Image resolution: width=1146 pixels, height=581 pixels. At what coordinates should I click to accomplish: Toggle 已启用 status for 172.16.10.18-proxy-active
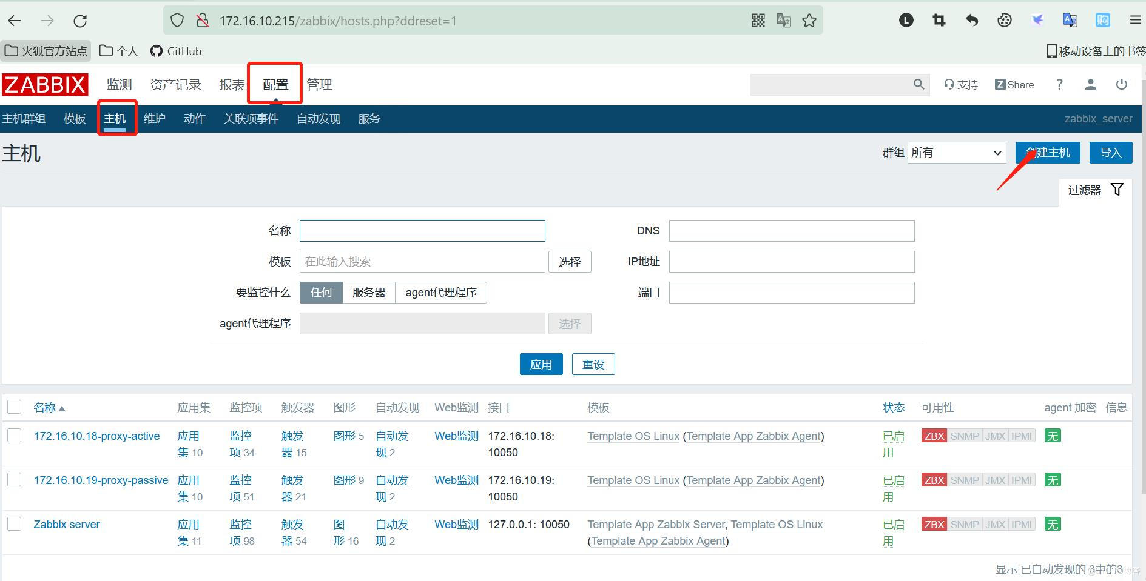point(893,444)
